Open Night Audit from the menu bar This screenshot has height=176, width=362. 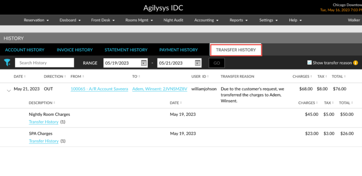(x=174, y=20)
